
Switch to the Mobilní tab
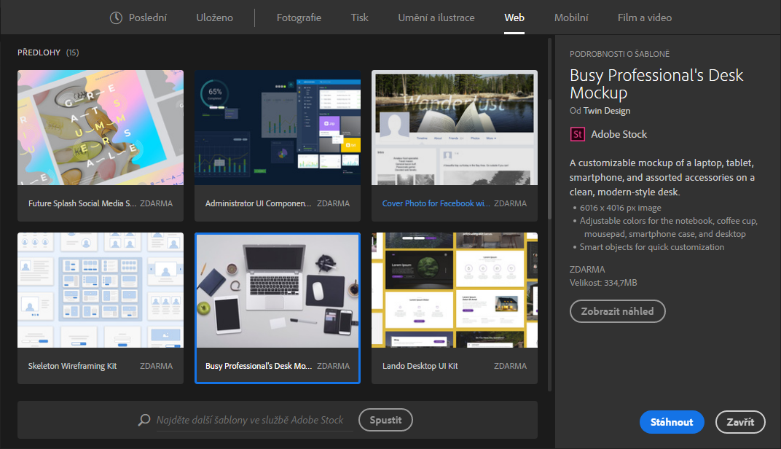tap(571, 18)
